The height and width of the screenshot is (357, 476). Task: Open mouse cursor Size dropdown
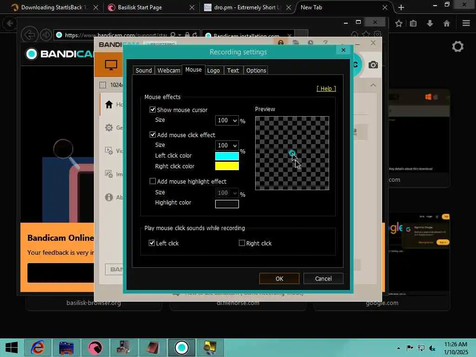227,120
